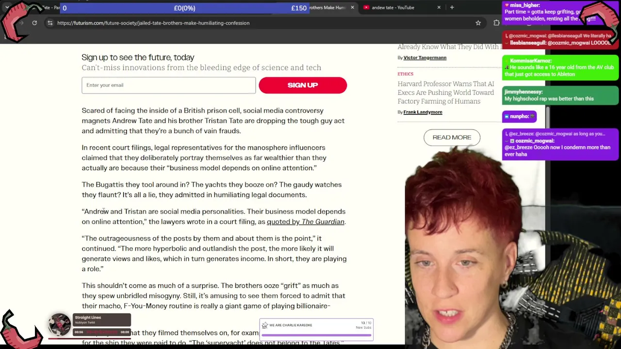Viewport: 621px width, 349px height.
Task: Click the red SIGN UP button
Action: point(303,85)
